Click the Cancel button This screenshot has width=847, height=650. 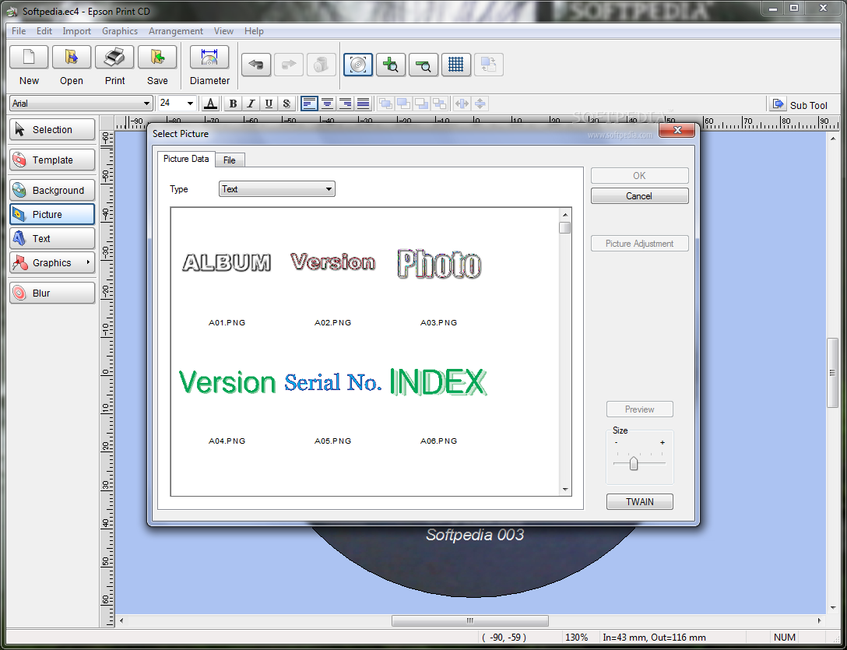point(640,196)
